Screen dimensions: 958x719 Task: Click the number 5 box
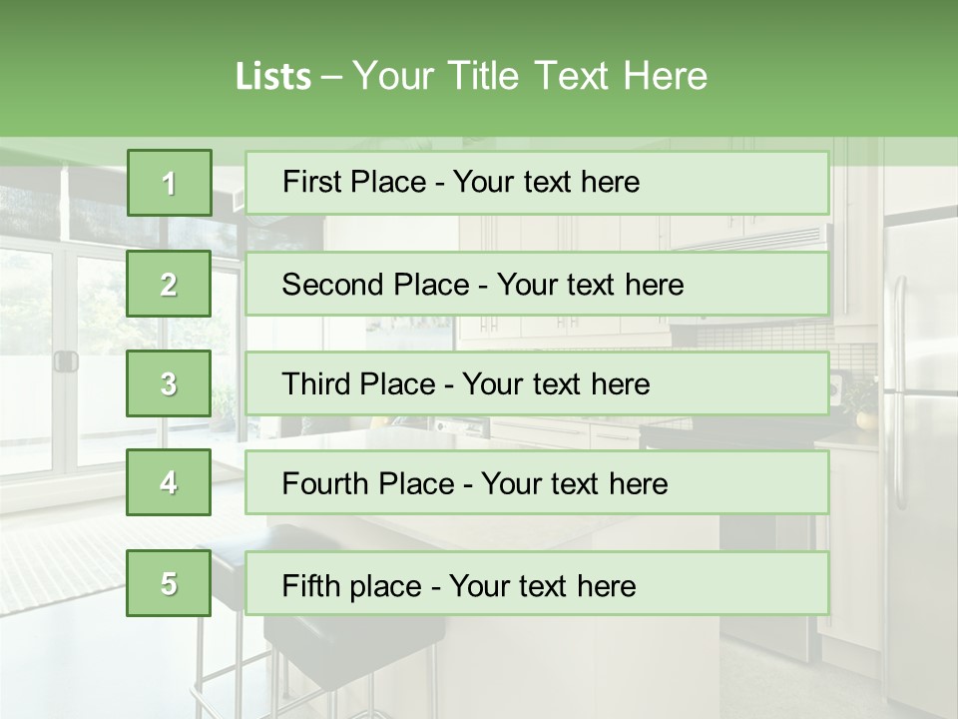170,583
